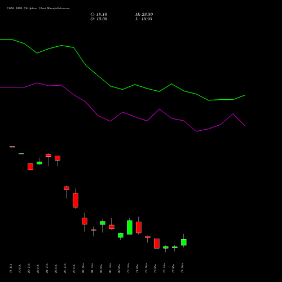
Task: Select the 26 Feb date label
Action: (x=65, y=268)
